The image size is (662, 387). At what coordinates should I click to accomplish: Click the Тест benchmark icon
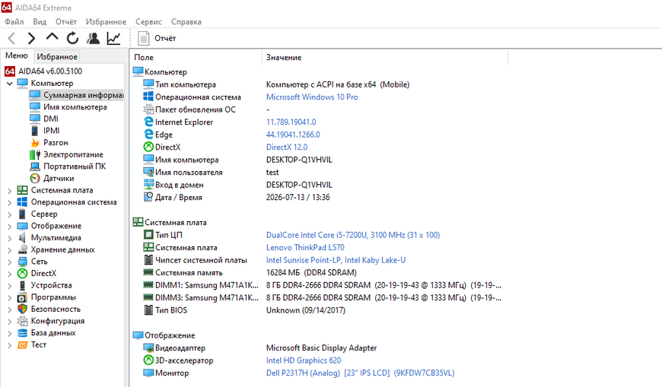pos(22,344)
